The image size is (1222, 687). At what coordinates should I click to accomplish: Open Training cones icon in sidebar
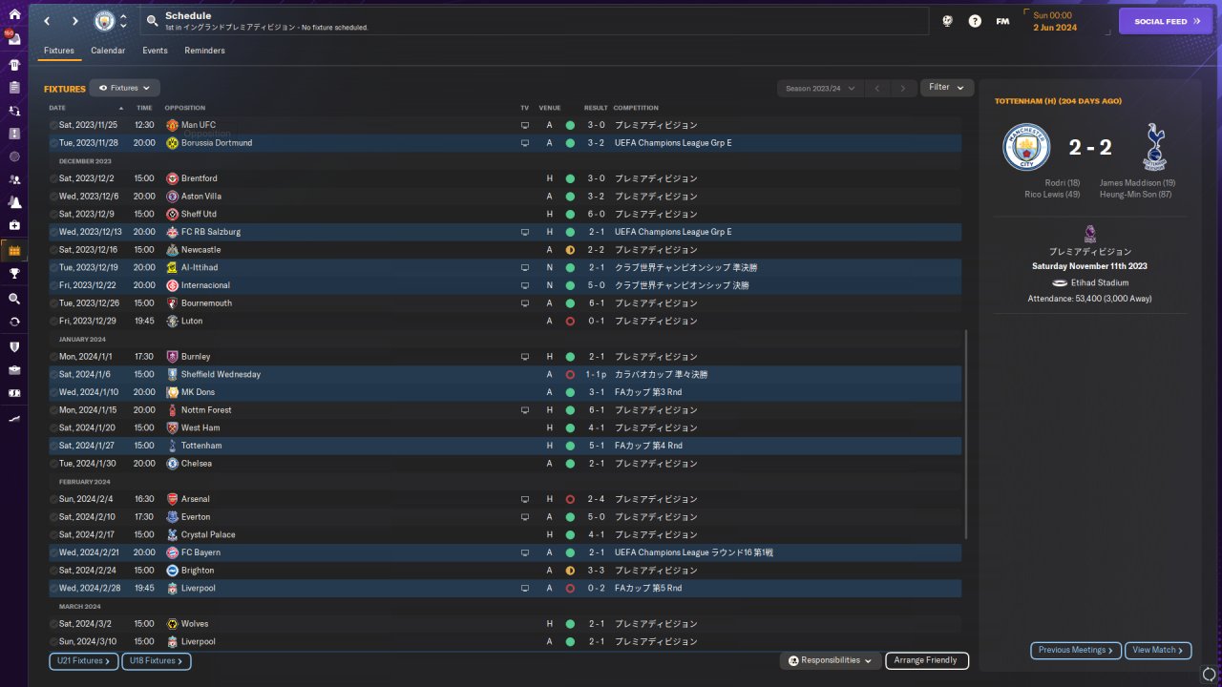(x=14, y=202)
